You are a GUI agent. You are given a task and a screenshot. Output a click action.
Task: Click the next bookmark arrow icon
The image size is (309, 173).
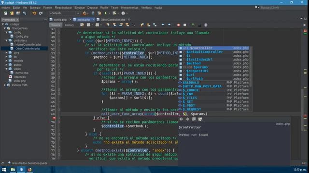click(x=149, y=25)
